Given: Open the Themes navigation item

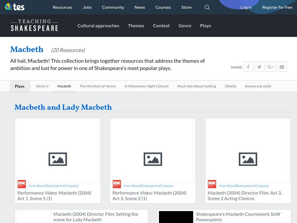Looking at the screenshot, I should 136,26.
